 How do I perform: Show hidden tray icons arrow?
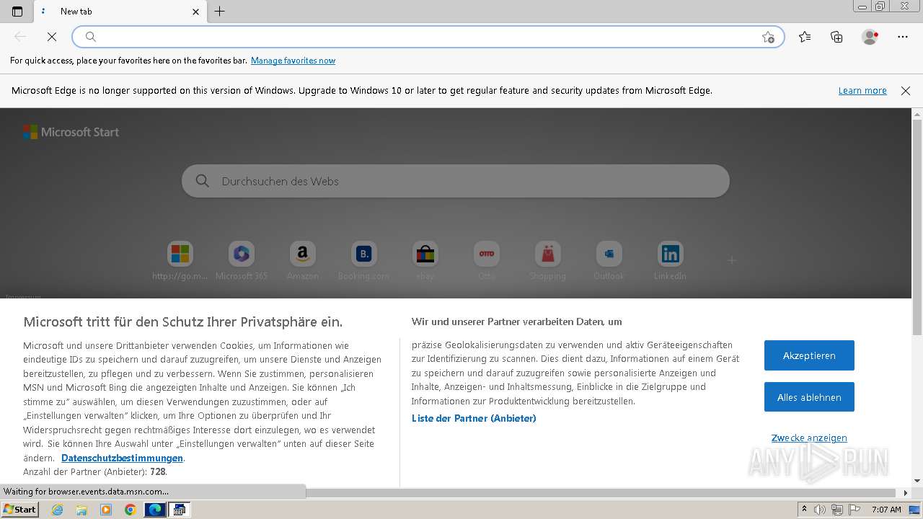tap(805, 510)
